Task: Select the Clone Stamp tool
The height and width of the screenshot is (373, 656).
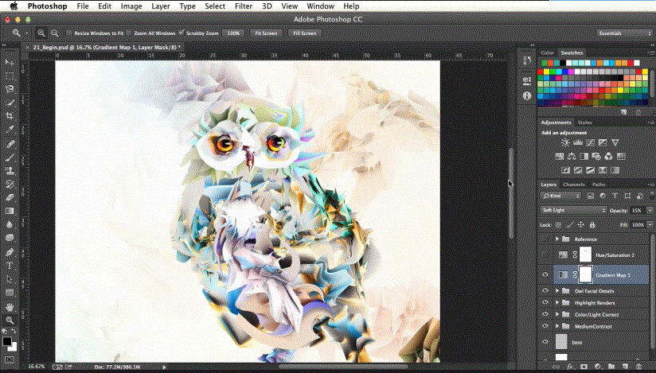Action: (x=10, y=171)
